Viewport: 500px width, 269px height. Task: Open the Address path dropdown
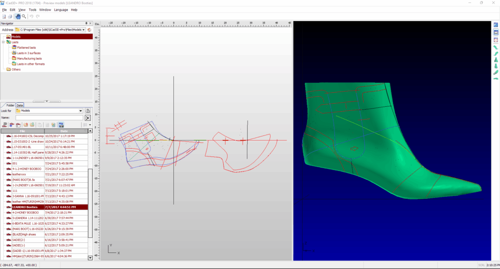point(84,30)
